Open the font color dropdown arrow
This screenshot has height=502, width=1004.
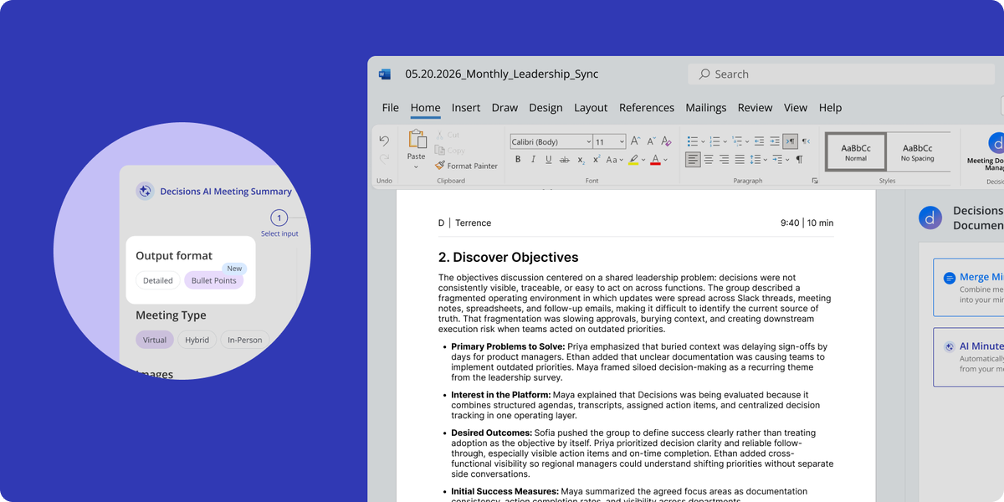(665, 159)
